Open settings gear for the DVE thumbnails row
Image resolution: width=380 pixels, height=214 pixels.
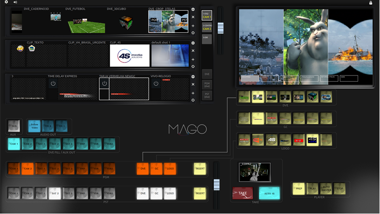pyautogui.click(x=193, y=9)
